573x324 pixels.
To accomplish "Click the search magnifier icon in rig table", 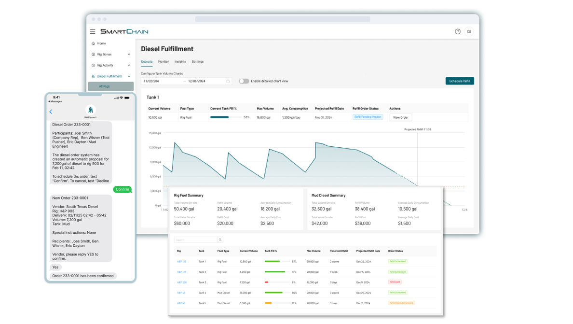I will (x=220, y=240).
